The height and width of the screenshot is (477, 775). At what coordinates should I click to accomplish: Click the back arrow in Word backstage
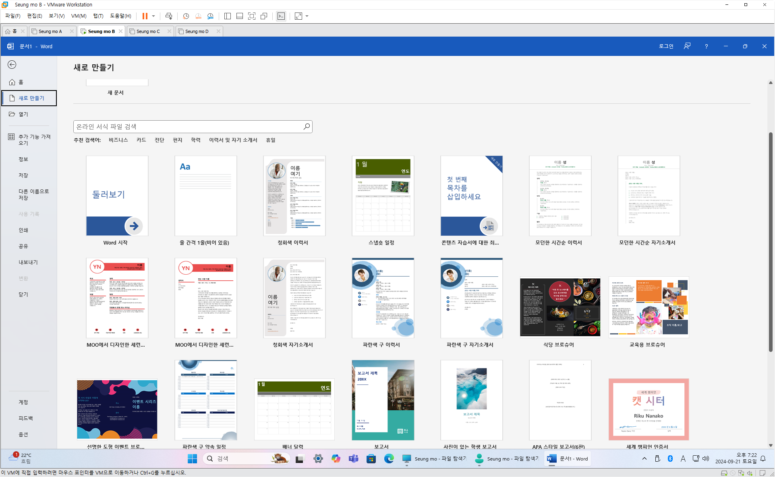pos(12,65)
